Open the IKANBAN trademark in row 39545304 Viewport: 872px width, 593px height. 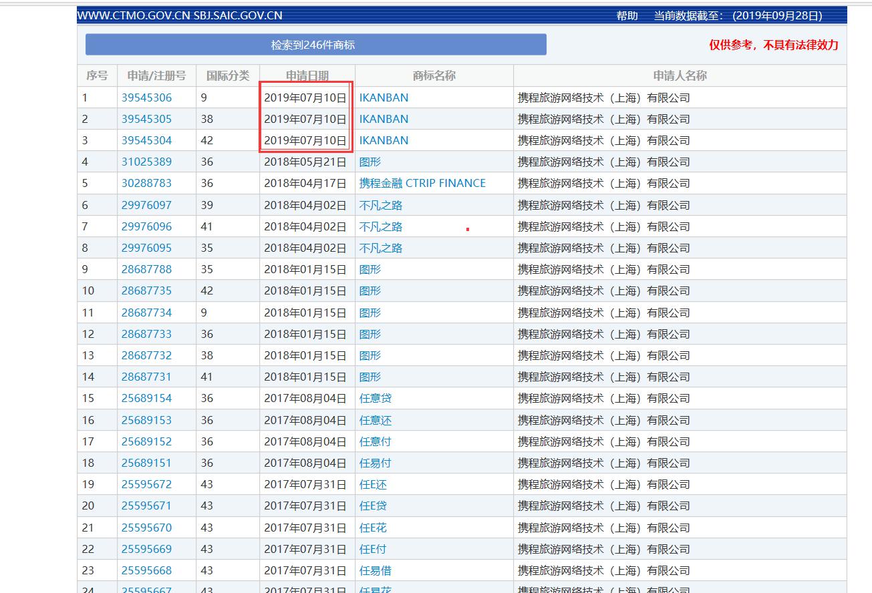[384, 140]
